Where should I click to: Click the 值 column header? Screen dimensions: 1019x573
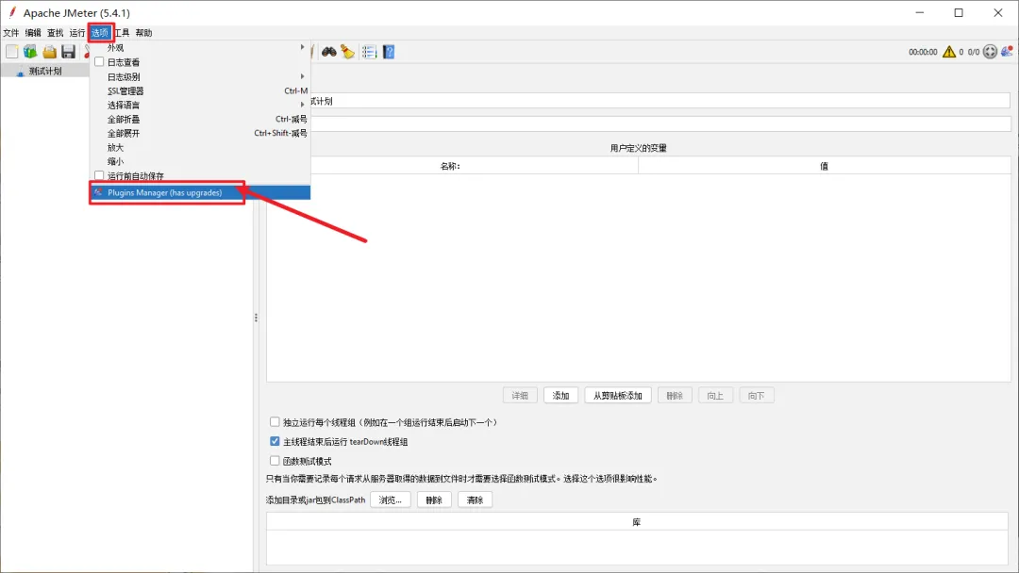(824, 166)
